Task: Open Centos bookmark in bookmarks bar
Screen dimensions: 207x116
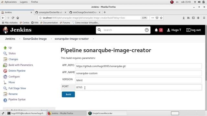Action: point(25,23)
